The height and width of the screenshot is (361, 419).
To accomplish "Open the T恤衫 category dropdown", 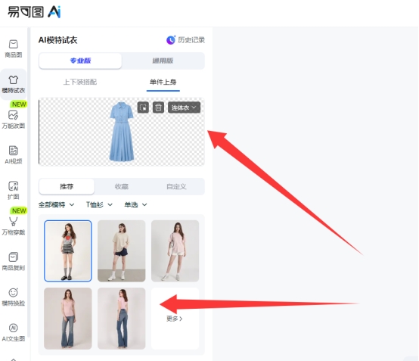I will click(x=99, y=205).
